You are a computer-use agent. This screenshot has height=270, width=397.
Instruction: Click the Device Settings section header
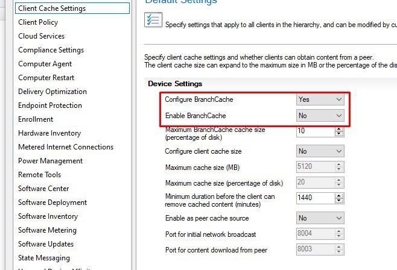175,84
